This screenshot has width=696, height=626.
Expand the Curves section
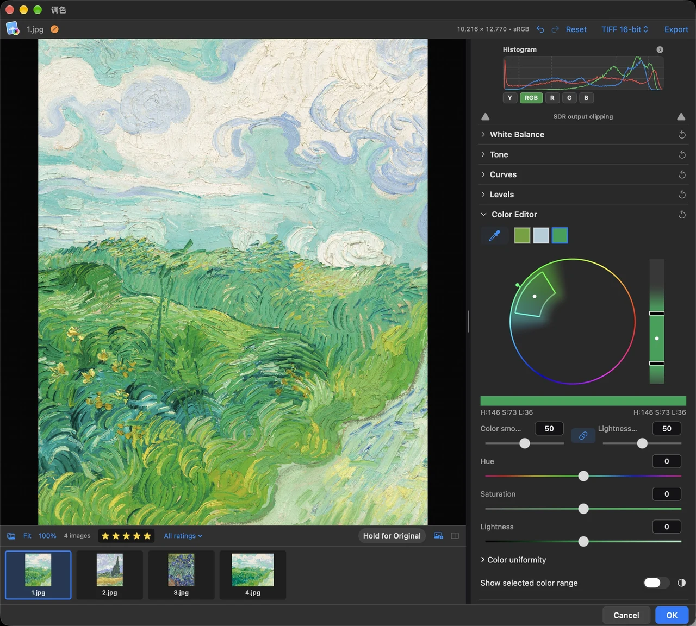tap(483, 174)
